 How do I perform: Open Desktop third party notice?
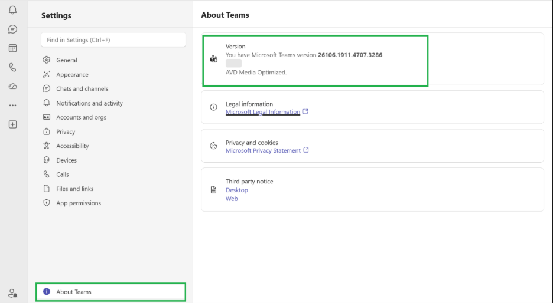[237, 190]
